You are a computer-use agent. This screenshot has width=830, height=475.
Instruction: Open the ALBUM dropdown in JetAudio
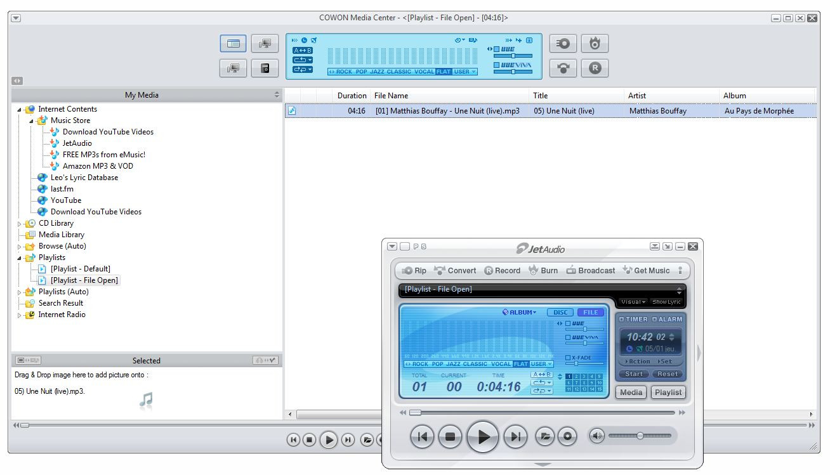(x=518, y=312)
